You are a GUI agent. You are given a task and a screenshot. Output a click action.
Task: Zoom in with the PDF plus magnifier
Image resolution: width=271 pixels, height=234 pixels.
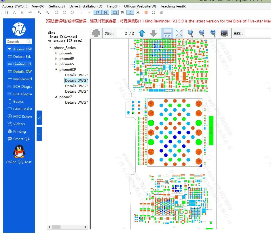click(213, 33)
